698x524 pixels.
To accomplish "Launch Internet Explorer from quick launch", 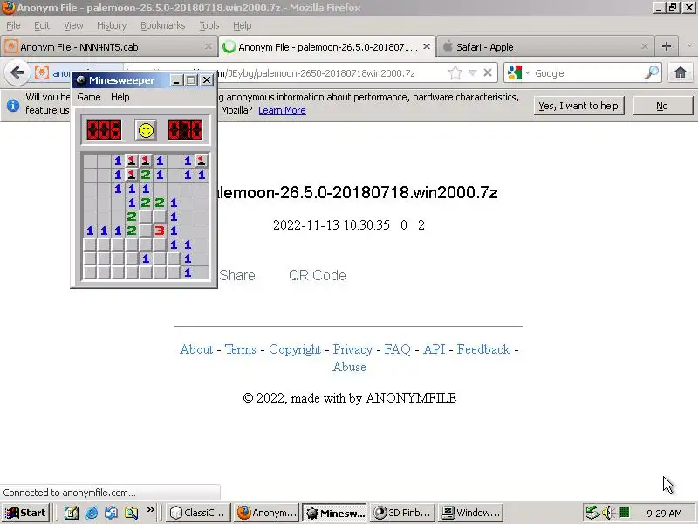I will click(x=92, y=513).
